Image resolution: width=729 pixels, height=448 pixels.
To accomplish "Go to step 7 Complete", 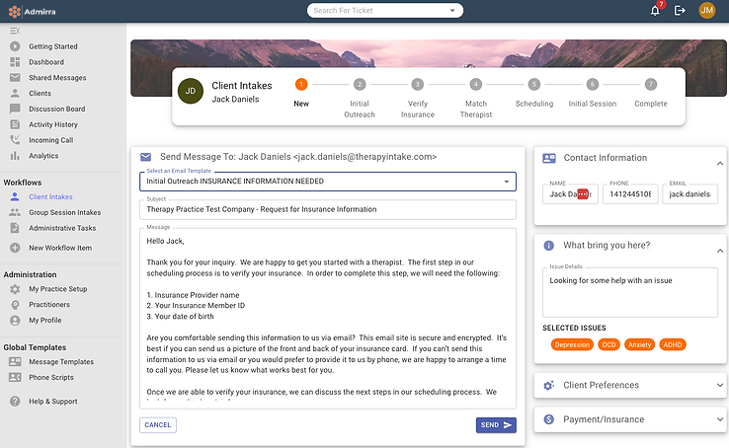I will 650,85.
